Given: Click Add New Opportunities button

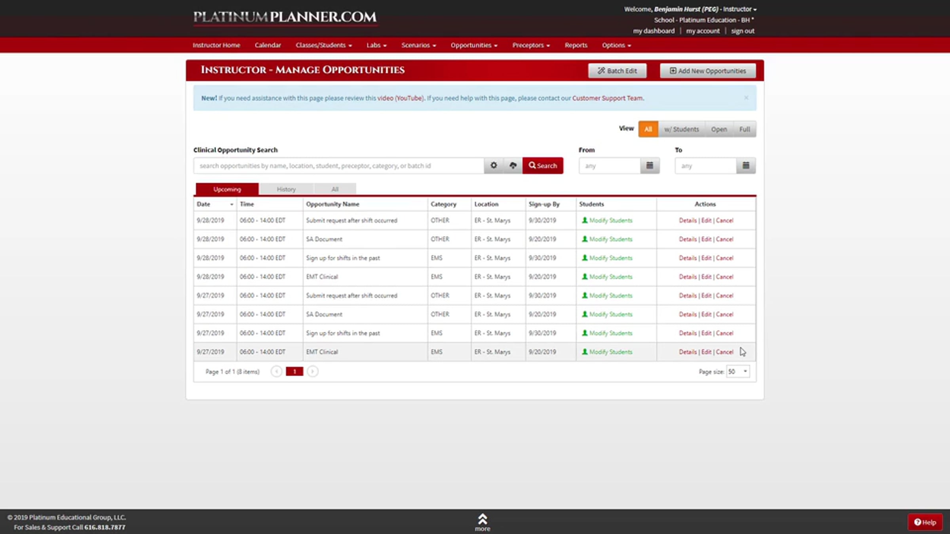Looking at the screenshot, I should pyautogui.click(x=707, y=71).
